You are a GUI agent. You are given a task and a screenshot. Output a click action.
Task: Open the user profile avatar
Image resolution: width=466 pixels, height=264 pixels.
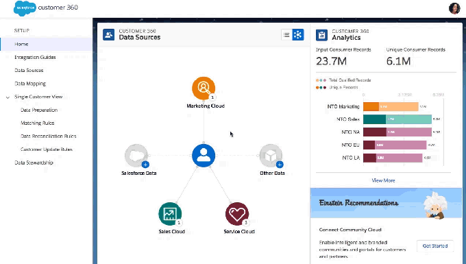pyautogui.click(x=454, y=8)
